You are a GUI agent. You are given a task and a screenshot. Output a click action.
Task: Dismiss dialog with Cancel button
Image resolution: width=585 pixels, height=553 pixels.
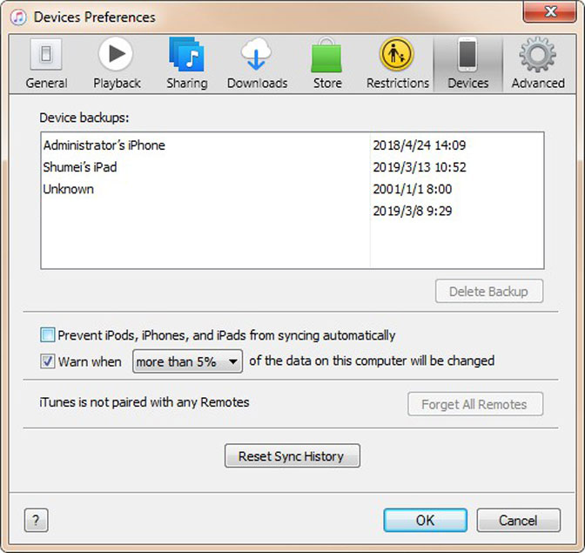click(x=518, y=520)
